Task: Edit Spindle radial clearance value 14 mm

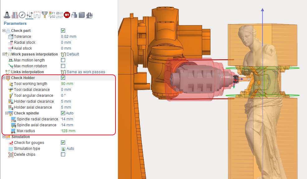Action: pos(67,119)
